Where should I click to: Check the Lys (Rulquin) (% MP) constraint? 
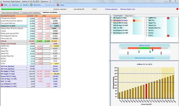click(x=112, y=31)
